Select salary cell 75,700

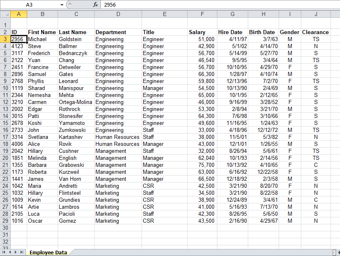pyautogui.click(x=202, y=165)
